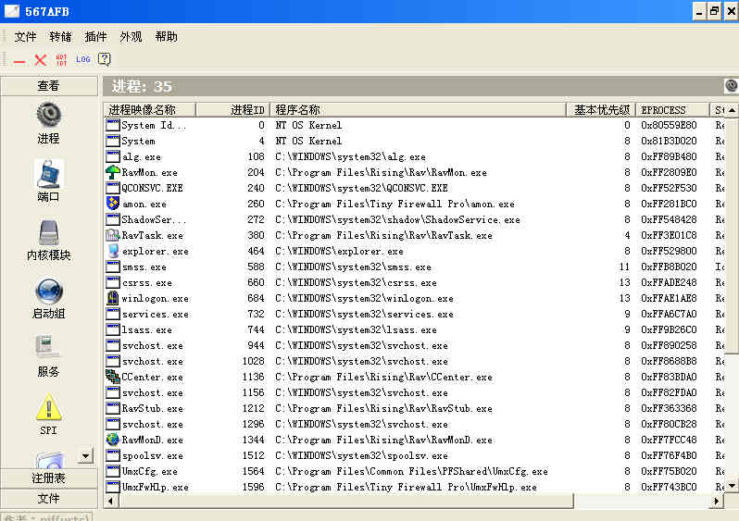Open the LOG toolbar icon

[x=83, y=59]
